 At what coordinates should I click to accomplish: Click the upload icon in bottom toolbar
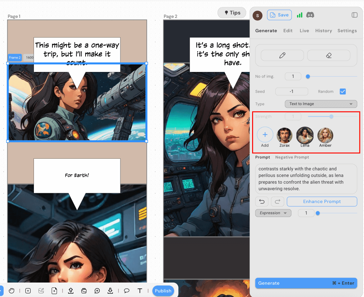pyautogui.click(x=71, y=291)
